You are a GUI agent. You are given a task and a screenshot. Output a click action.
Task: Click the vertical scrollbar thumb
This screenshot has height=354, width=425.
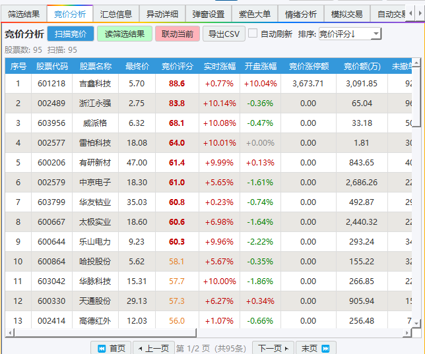[416, 98]
